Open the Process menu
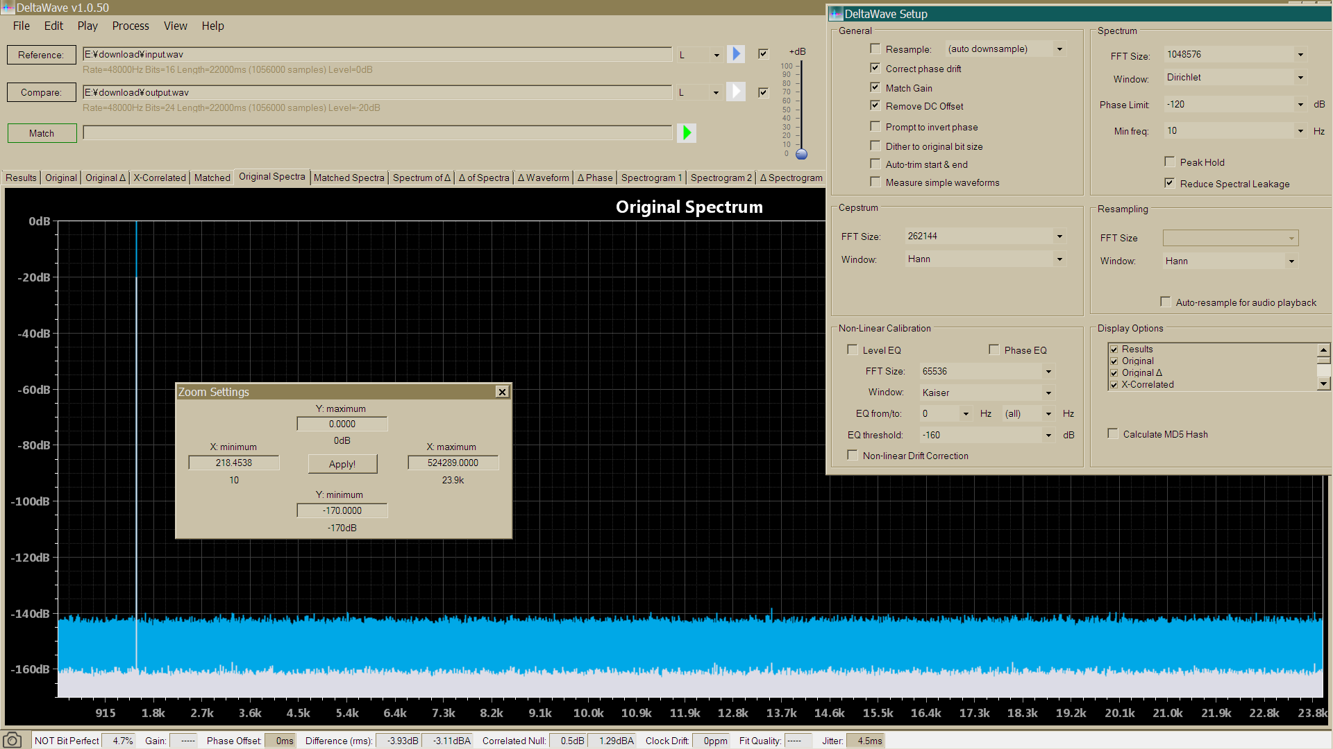 click(131, 26)
